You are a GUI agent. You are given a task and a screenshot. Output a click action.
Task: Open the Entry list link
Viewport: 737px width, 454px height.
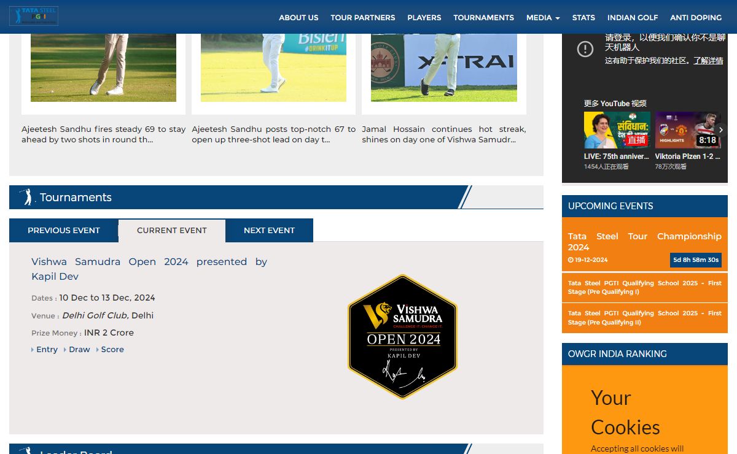click(47, 350)
